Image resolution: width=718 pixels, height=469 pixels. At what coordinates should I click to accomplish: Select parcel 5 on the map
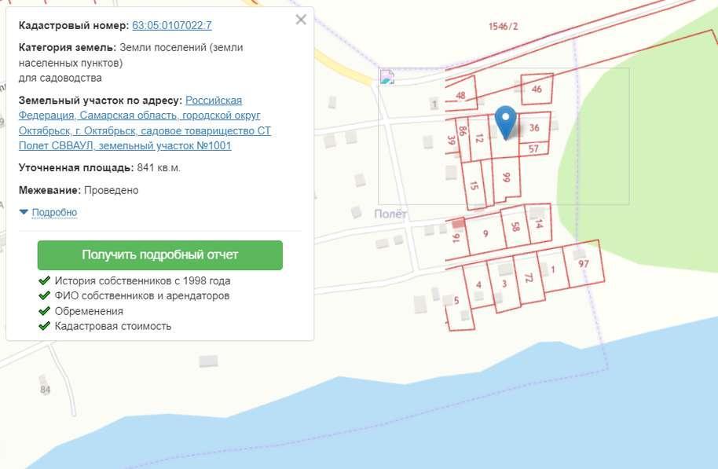pos(456,301)
